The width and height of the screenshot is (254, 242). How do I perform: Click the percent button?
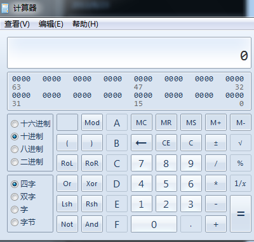(241, 163)
